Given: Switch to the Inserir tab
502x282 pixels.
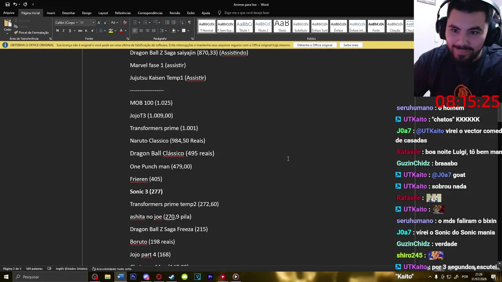Looking at the screenshot, I should (x=51, y=13).
